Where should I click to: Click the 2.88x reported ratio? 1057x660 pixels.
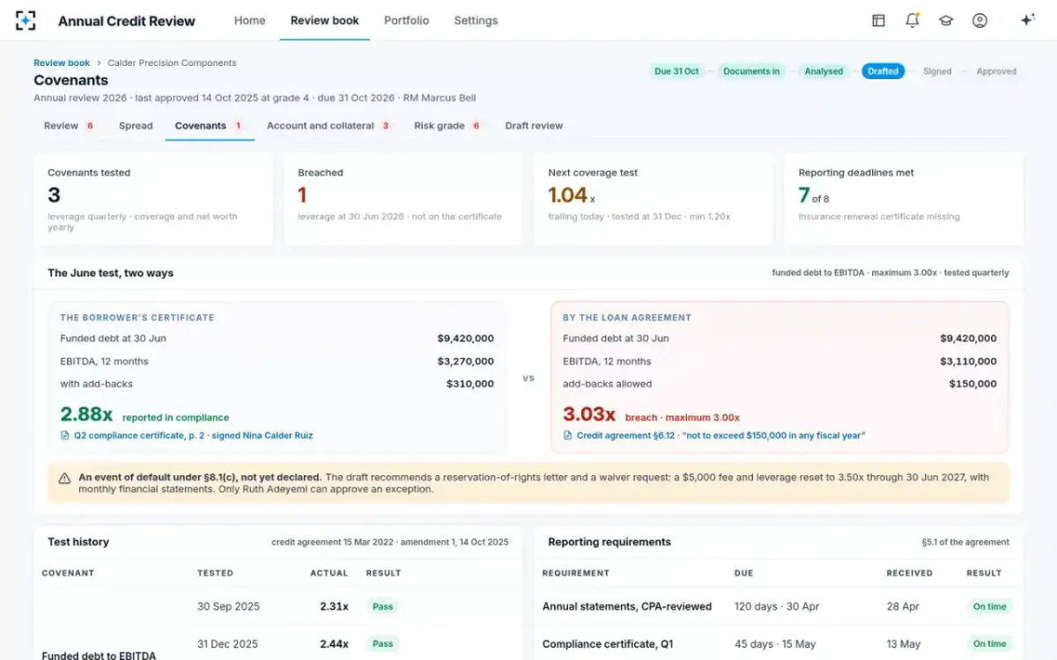point(86,414)
